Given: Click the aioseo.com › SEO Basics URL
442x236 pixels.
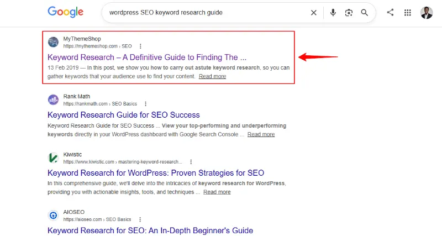Looking at the screenshot, I should click(x=97, y=219).
